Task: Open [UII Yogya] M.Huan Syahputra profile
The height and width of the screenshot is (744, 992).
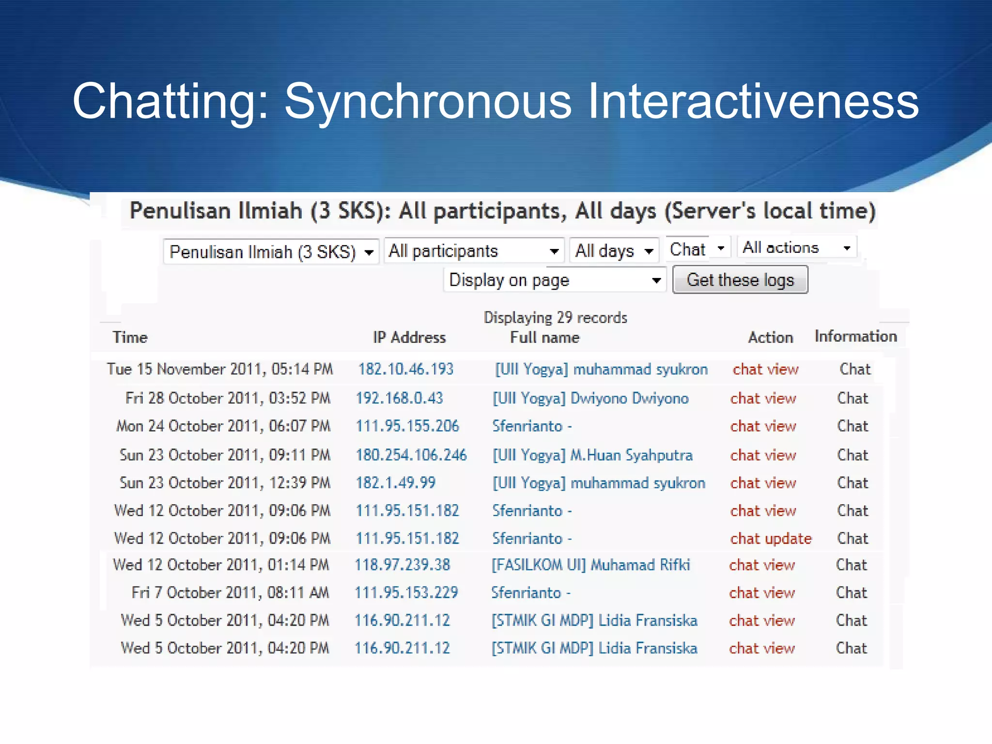Action: (592, 456)
